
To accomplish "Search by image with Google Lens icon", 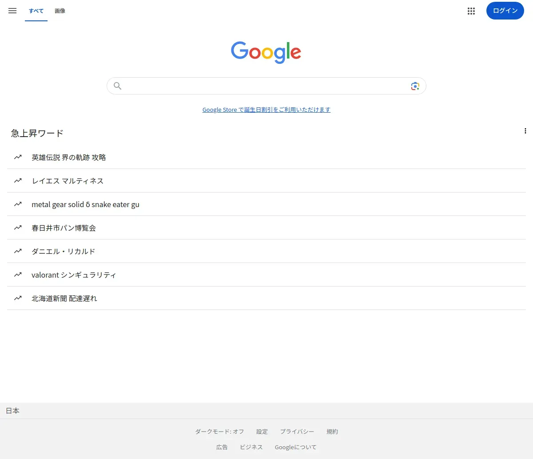I will click(415, 86).
